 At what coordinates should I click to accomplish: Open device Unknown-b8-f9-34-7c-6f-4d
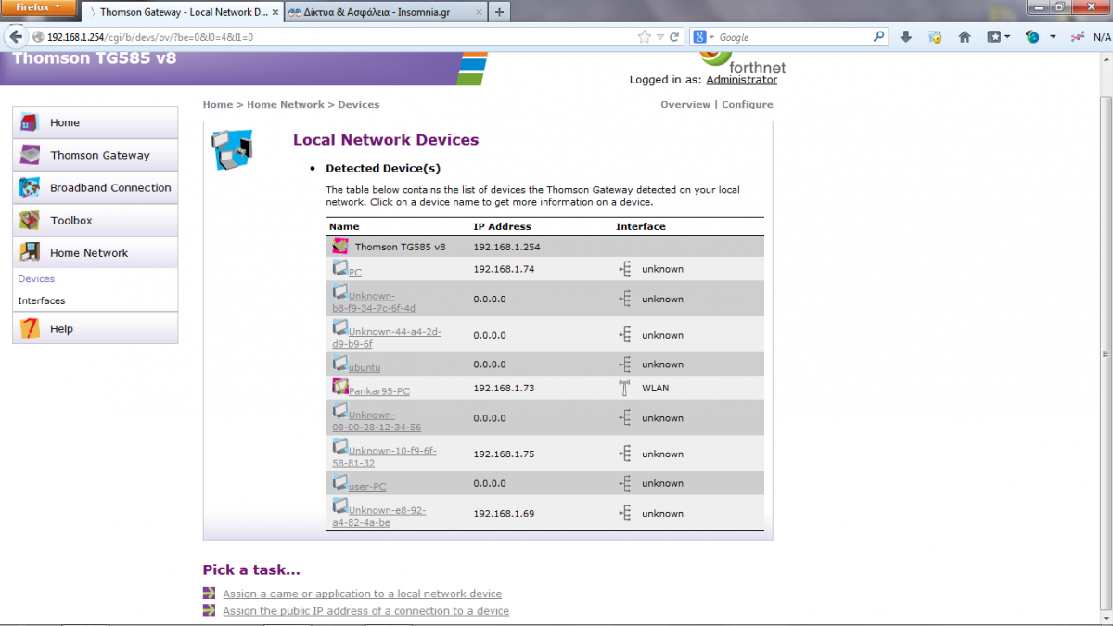point(374,302)
